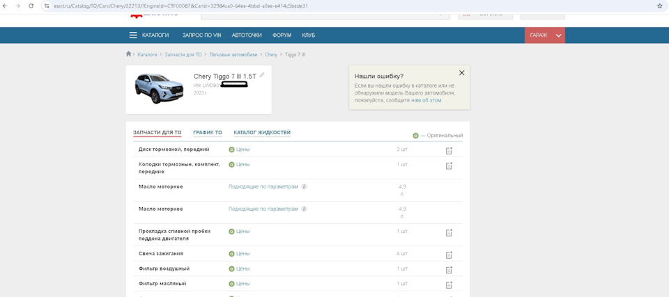Click 4 шт. quantity for Свеча зажигания
669x297 pixels.
click(402, 254)
